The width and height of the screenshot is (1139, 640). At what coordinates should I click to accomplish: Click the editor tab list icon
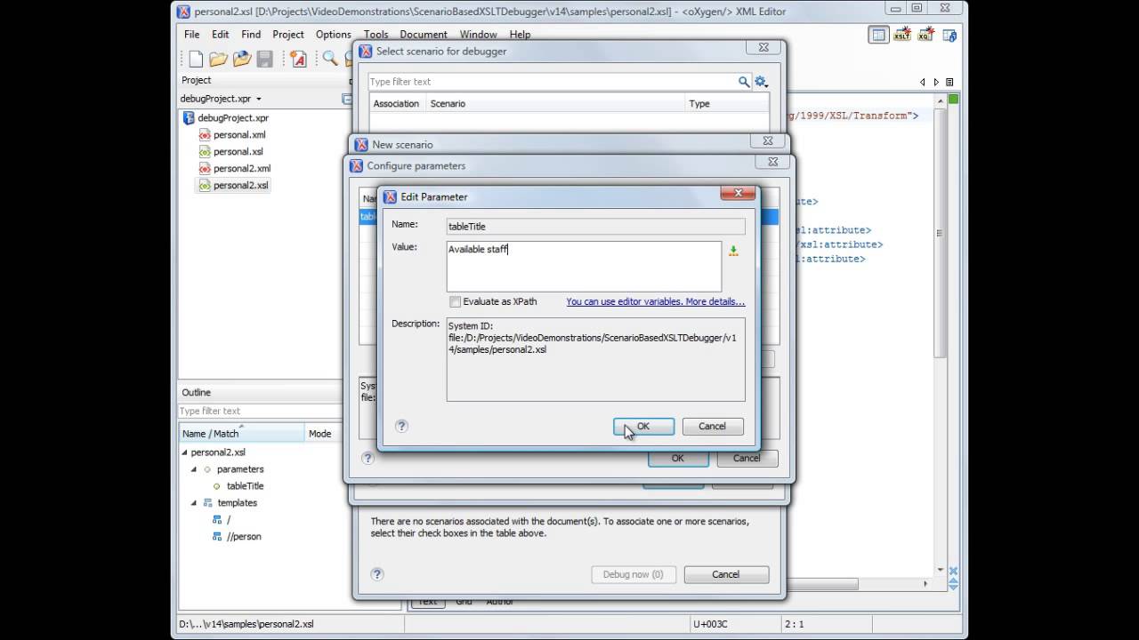click(949, 82)
